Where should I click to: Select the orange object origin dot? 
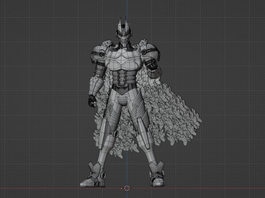coord(121,188)
